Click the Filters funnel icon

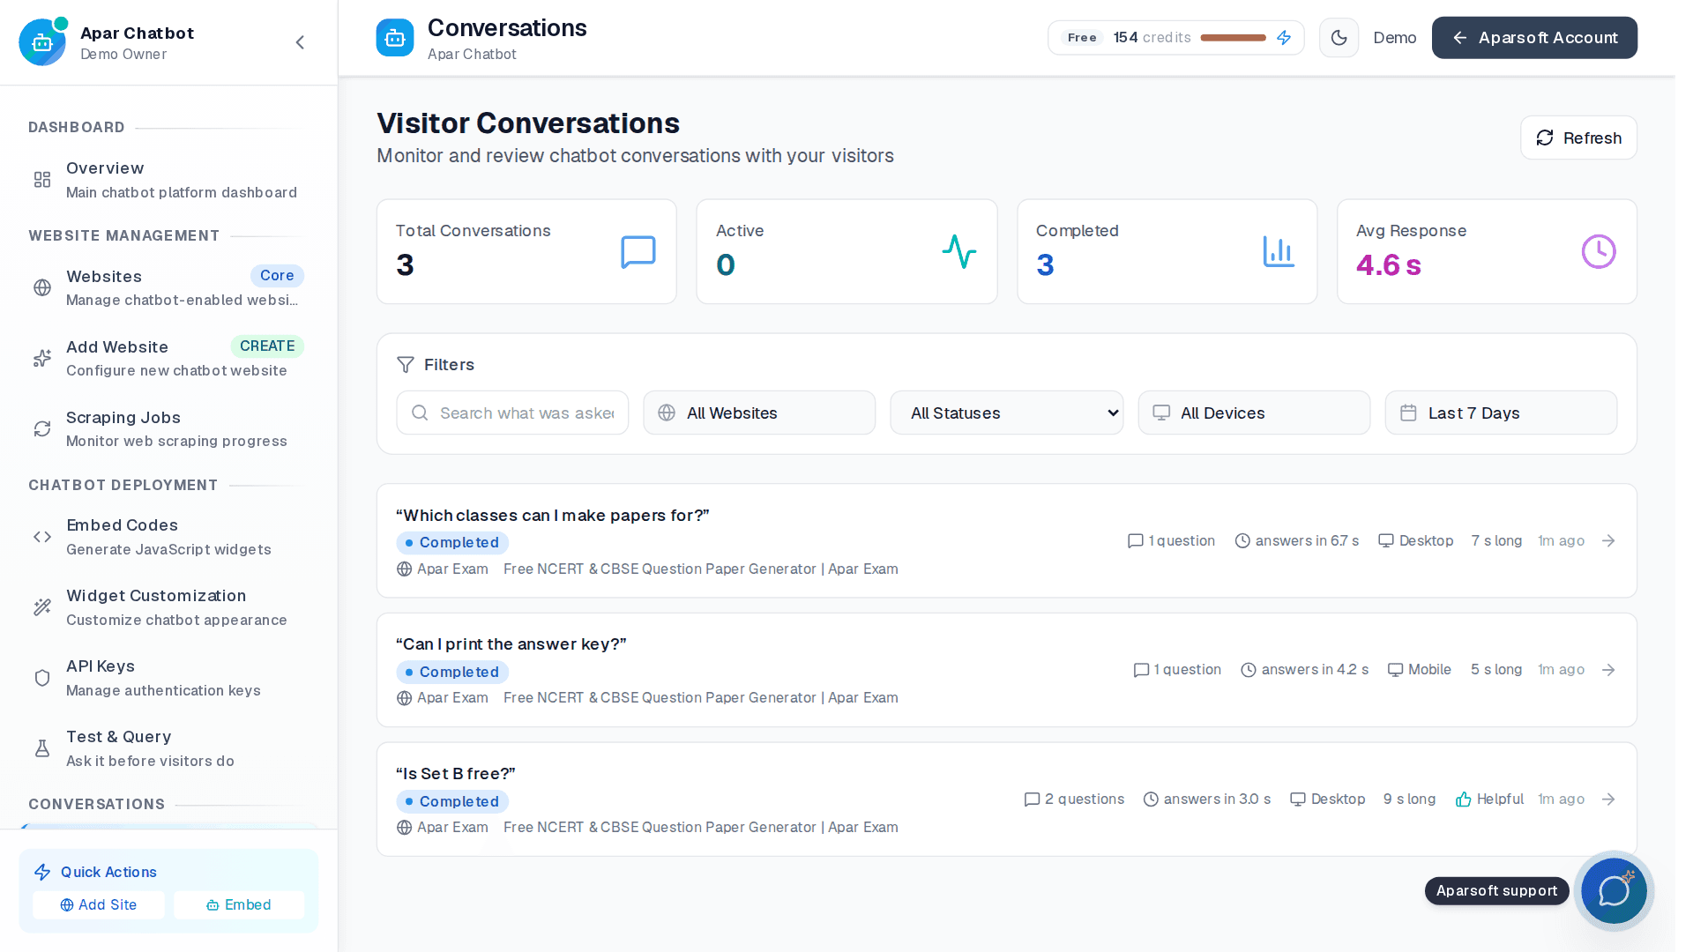(406, 365)
